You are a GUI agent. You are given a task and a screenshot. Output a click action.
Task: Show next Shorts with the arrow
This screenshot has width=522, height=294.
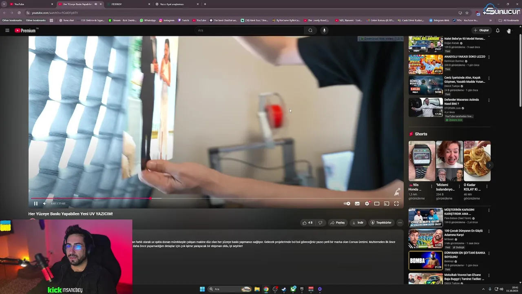click(489, 165)
